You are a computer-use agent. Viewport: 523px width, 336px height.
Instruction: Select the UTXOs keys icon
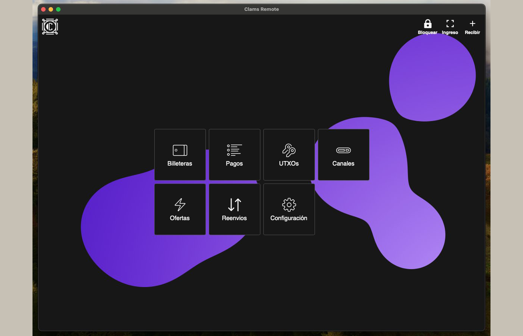[289, 150]
